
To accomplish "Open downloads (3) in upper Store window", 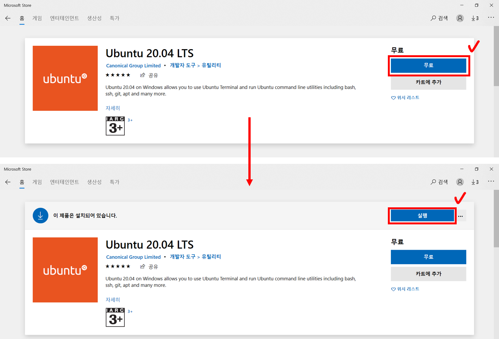I will pos(475,18).
